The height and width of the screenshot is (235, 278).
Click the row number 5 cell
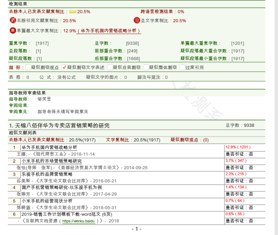pos(14,201)
